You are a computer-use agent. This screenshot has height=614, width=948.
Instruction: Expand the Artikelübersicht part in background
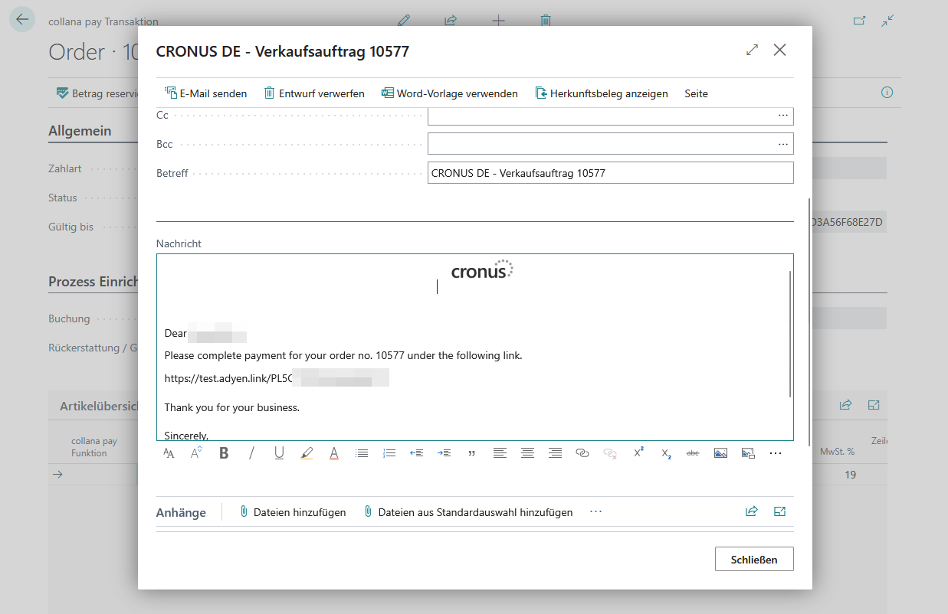(874, 405)
